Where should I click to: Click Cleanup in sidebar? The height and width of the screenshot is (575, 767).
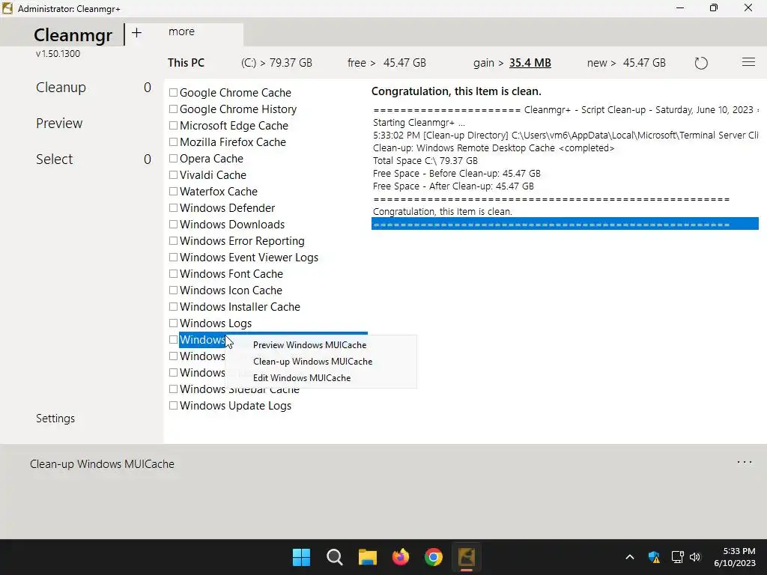tap(61, 88)
